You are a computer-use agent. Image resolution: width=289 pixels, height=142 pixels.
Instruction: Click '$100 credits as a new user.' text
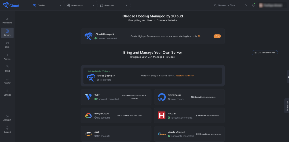coord(209,134)
